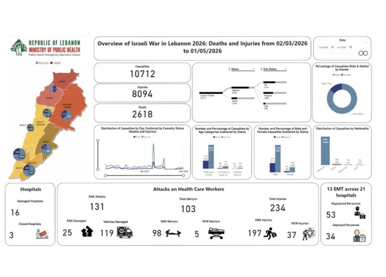Viewport: 386px width, 277px height.
Task: Select the stretcher carriers EMS Martyrs icon
Action: click(173, 233)
